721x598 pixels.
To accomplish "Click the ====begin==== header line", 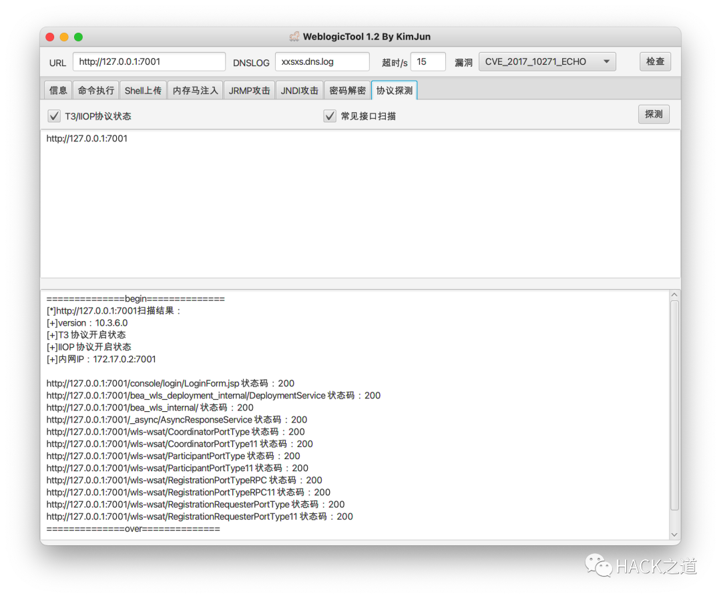I will pos(136,299).
